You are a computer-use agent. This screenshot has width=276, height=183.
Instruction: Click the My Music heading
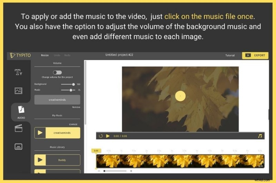click(x=57, y=115)
